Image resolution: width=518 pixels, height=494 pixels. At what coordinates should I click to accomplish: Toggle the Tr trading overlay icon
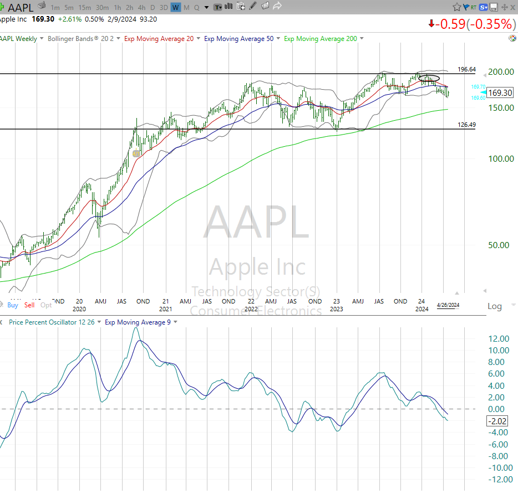point(217,7)
